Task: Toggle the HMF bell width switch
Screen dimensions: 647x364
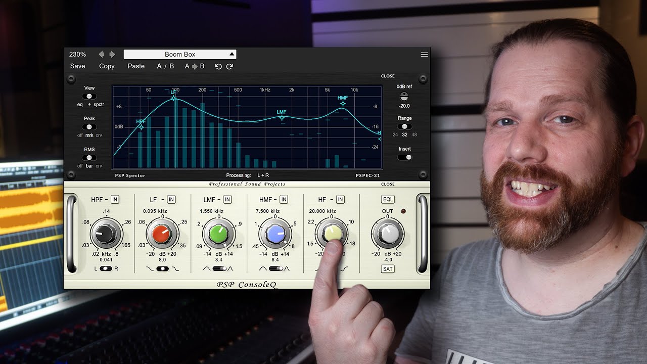Action: tap(275, 269)
